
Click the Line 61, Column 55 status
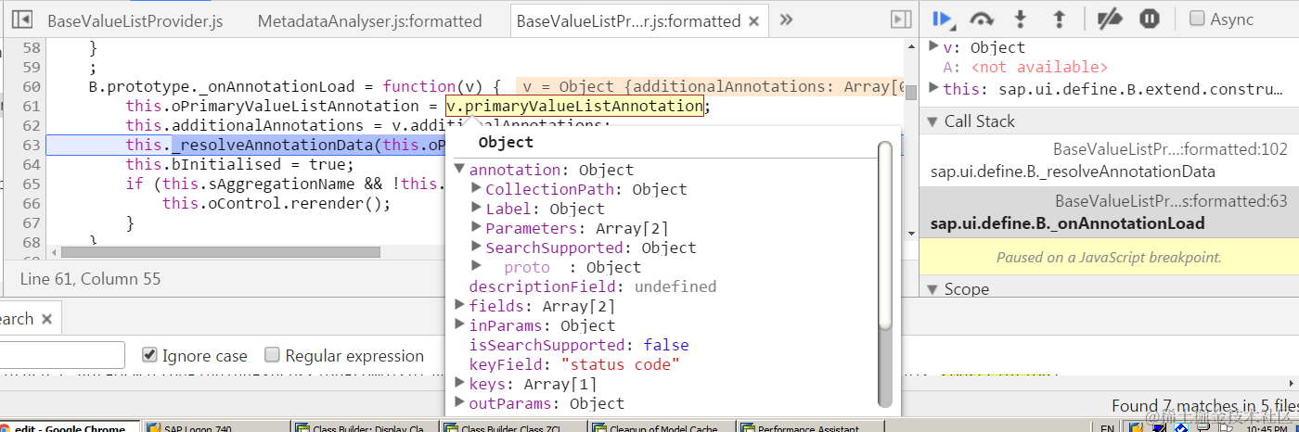pyautogui.click(x=89, y=278)
